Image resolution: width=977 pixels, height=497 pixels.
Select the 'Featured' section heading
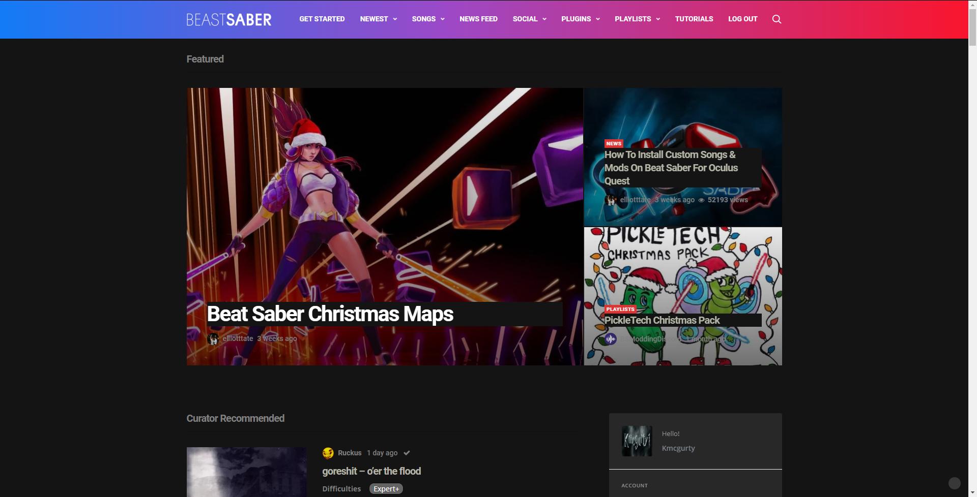pyautogui.click(x=205, y=59)
